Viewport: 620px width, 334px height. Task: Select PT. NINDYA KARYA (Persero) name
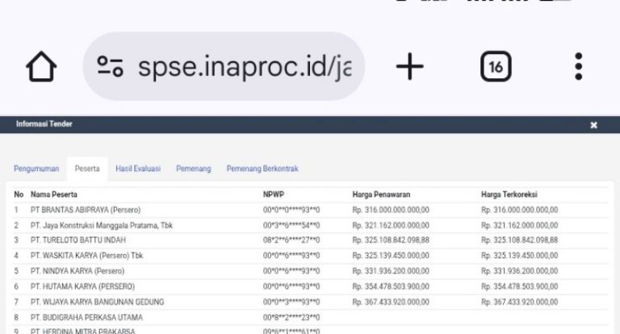[77, 271]
